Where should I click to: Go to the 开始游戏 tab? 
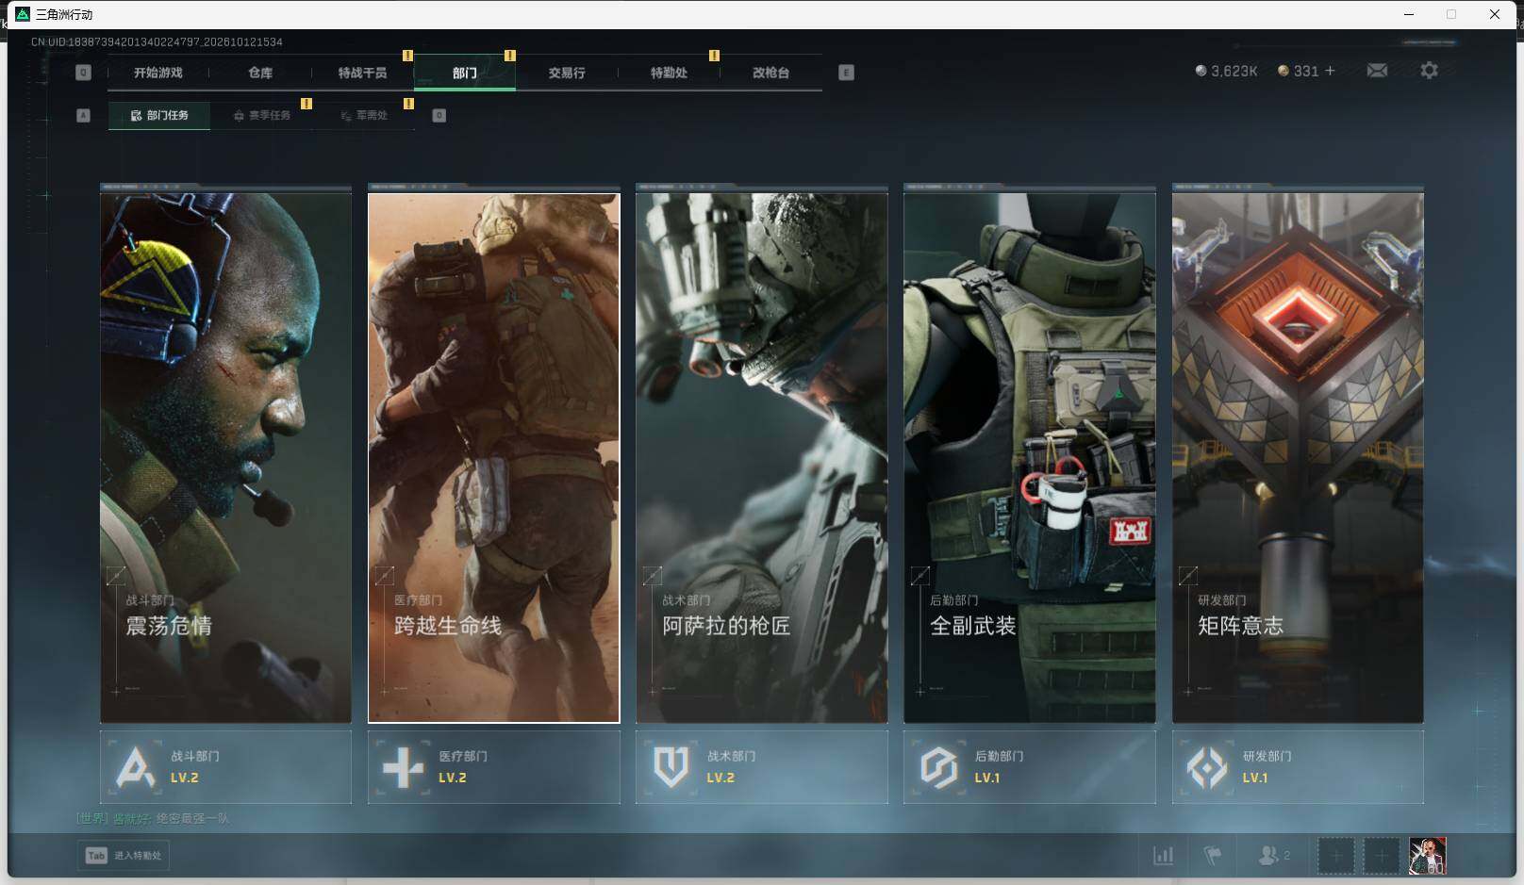click(x=158, y=73)
